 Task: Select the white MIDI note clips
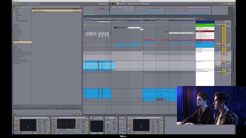(x=98, y=34)
